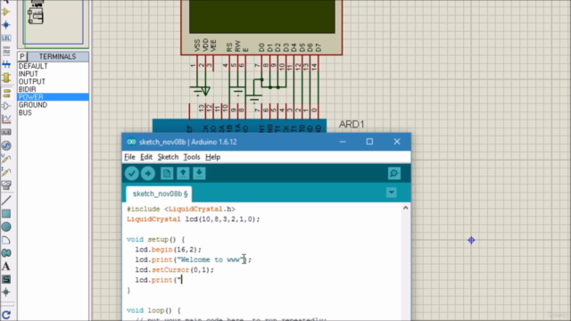Select the 2D closed path tool
This screenshot has height=321, width=571.
pos(6,253)
